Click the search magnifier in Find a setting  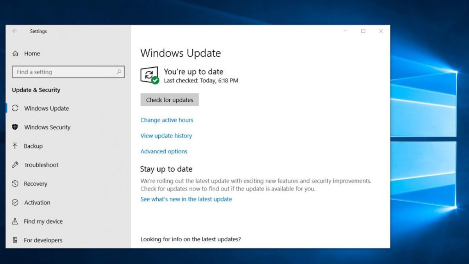[x=119, y=72]
